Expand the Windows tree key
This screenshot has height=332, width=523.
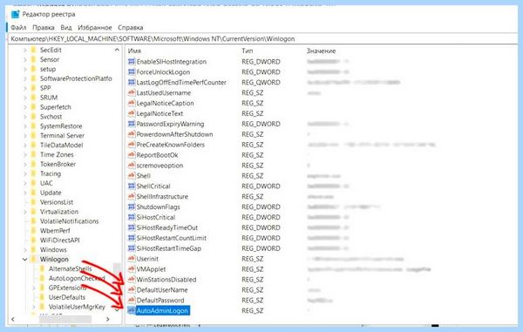coord(25,250)
